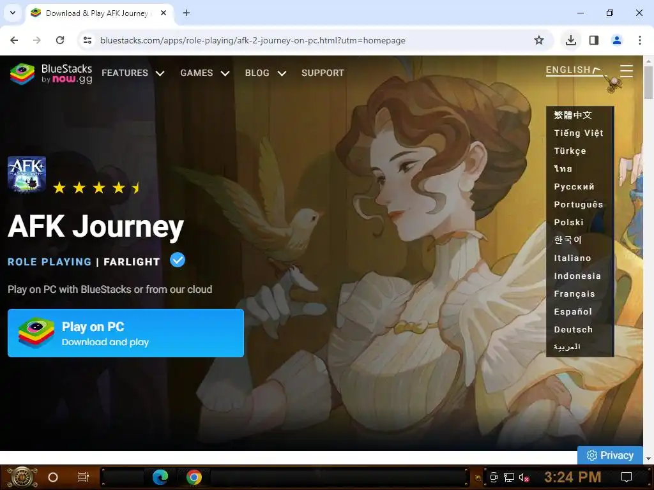Viewport: 654px width, 490px height.
Task: Select Türkçe language
Action: [x=570, y=151]
